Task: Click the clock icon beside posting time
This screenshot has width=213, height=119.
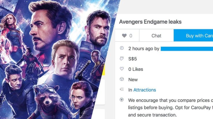Action: point(122,48)
